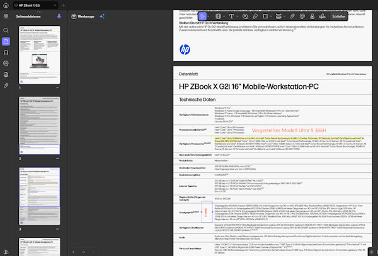The height and width of the screenshot is (256, 378).
Task: Open the Werkzeuge tools menu
Action: tap(83, 16)
